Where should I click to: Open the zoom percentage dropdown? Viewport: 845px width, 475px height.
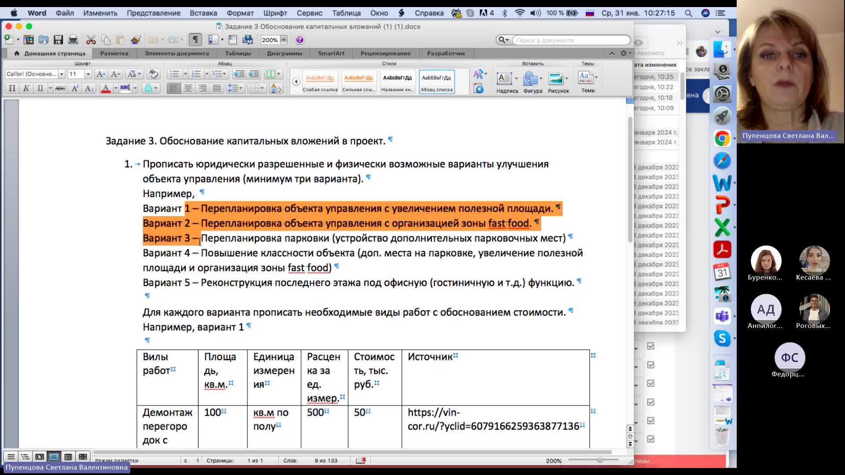pyautogui.click(x=283, y=40)
